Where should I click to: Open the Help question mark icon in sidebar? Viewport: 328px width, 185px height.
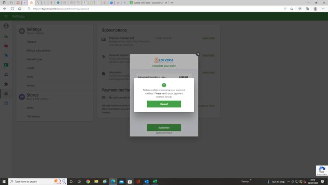point(6,103)
